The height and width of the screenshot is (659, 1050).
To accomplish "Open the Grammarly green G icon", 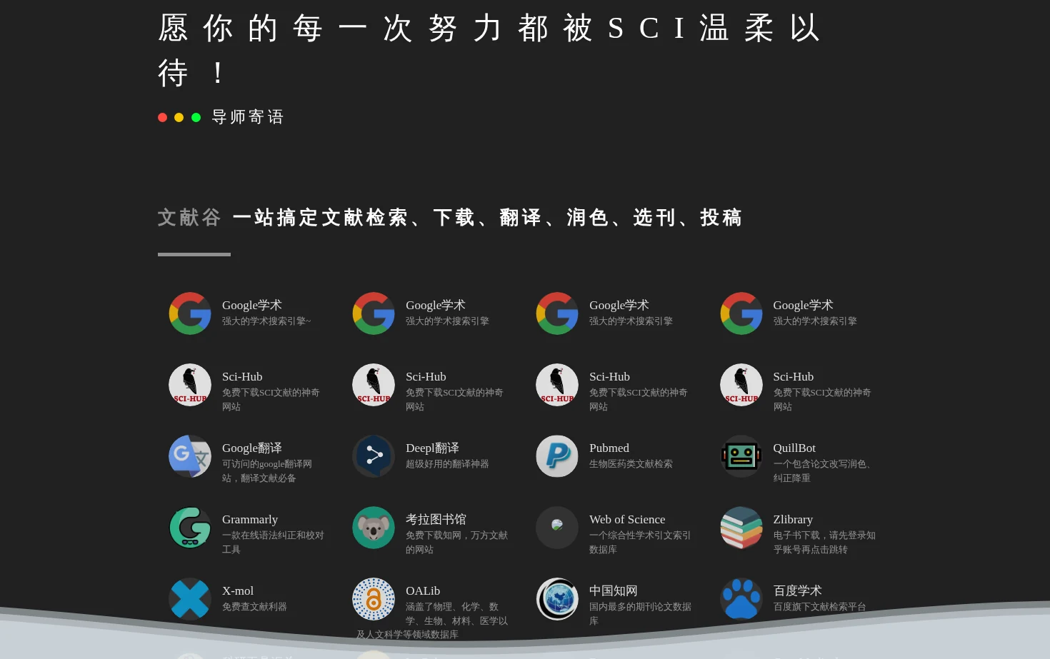I will click(x=190, y=528).
